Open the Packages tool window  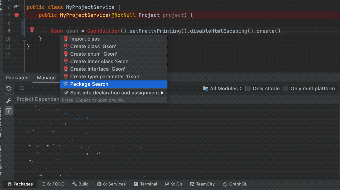tap(20, 184)
